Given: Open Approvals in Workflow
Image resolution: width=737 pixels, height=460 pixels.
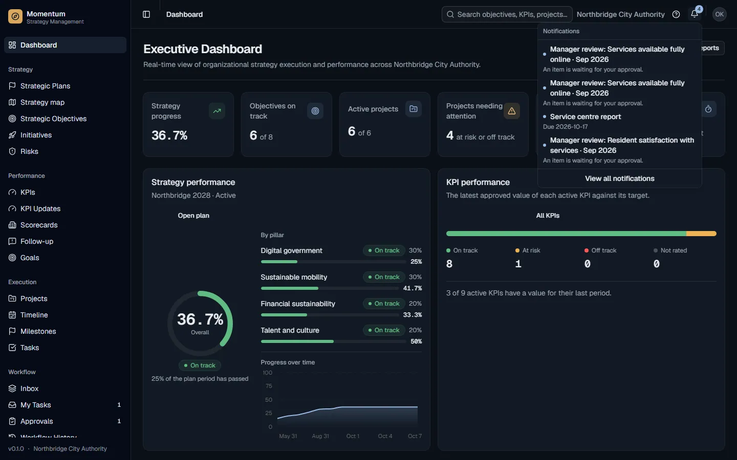Looking at the screenshot, I should (x=65, y=421).
